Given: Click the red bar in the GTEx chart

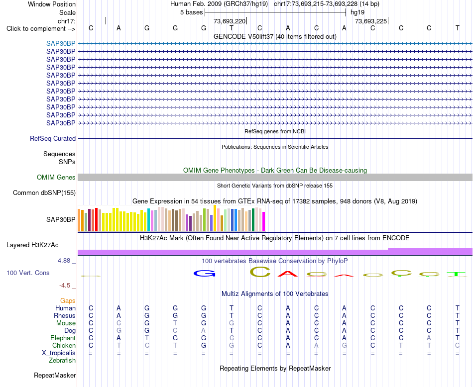Looking at the screenshot, I should pyautogui.click(x=96, y=220).
